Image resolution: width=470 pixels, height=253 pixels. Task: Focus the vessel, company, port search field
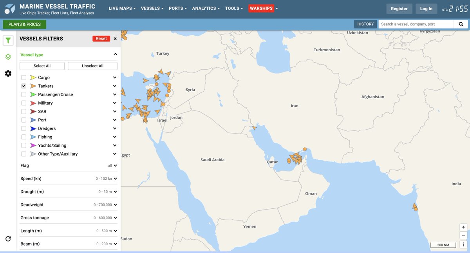[416, 24]
